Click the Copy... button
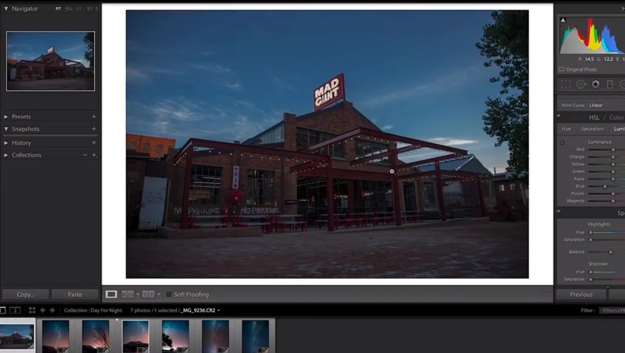The image size is (625, 353). 25,295
